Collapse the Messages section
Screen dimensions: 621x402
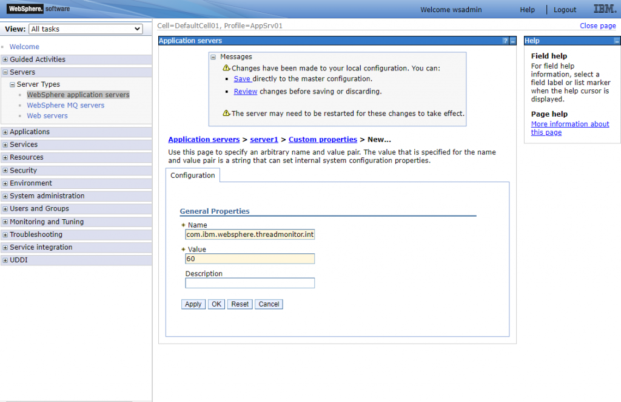(x=213, y=57)
